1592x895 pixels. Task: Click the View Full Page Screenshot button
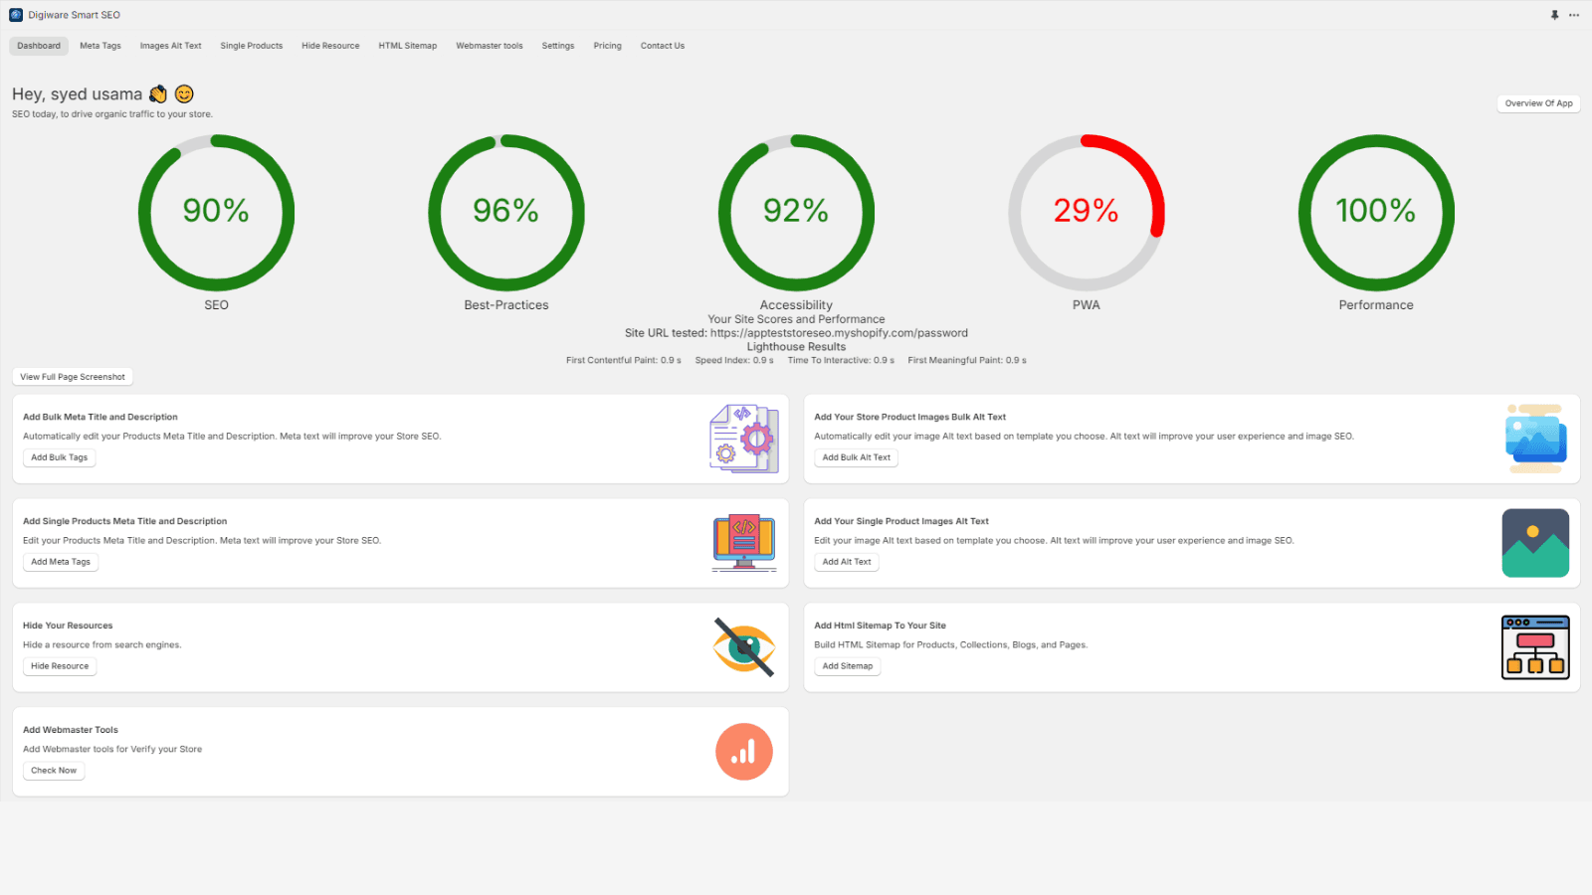coord(73,377)
